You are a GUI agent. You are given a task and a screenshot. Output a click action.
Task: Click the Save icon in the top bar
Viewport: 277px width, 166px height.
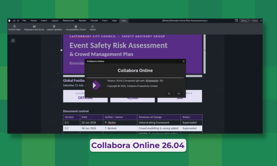click(x=14, y=21)
